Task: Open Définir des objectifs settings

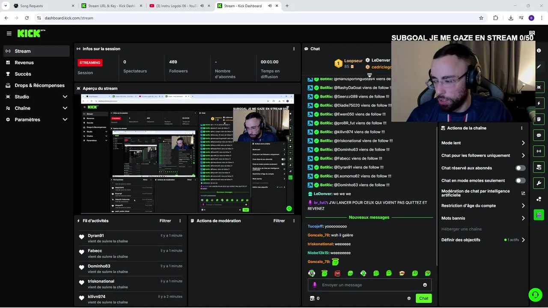Action: point(483,240)
